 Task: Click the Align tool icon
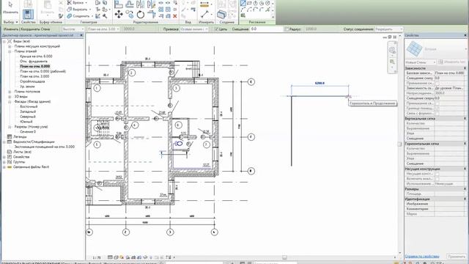coord(119,4)
